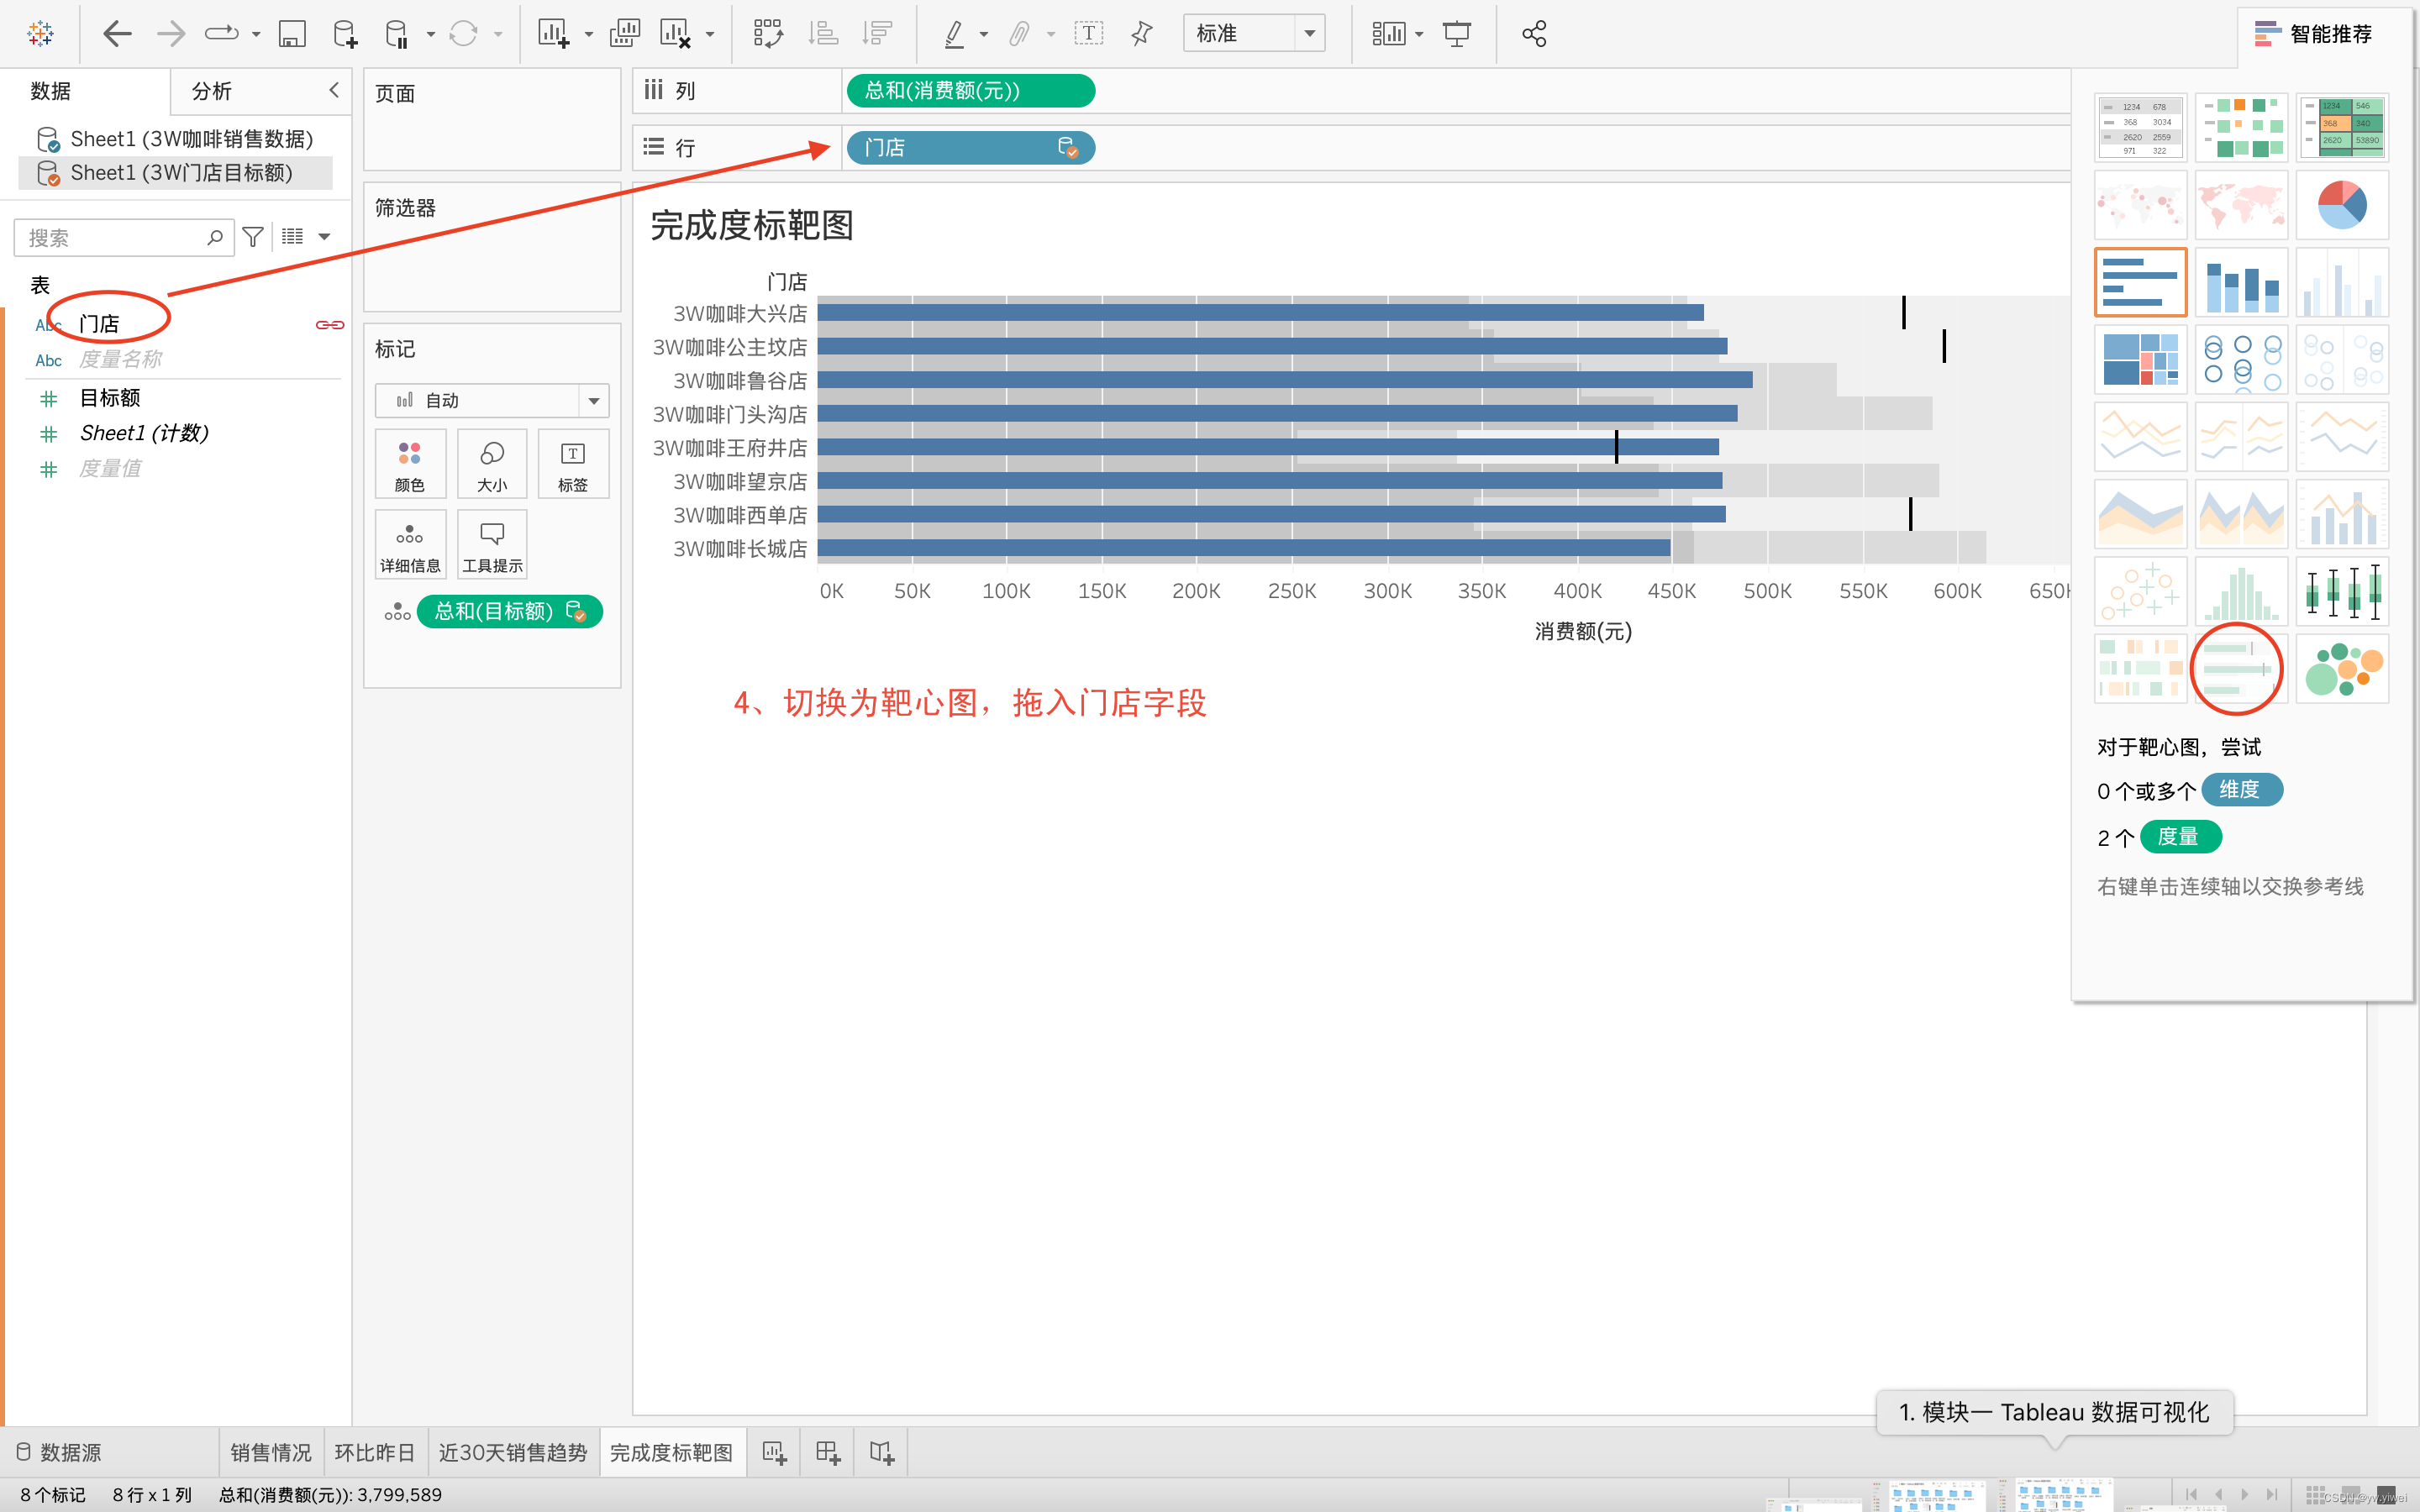Image resolution: width=2420 pixels, height=1512 pixels.
Task: Click new dashboard button at bottom
Action: [828, 1452]
